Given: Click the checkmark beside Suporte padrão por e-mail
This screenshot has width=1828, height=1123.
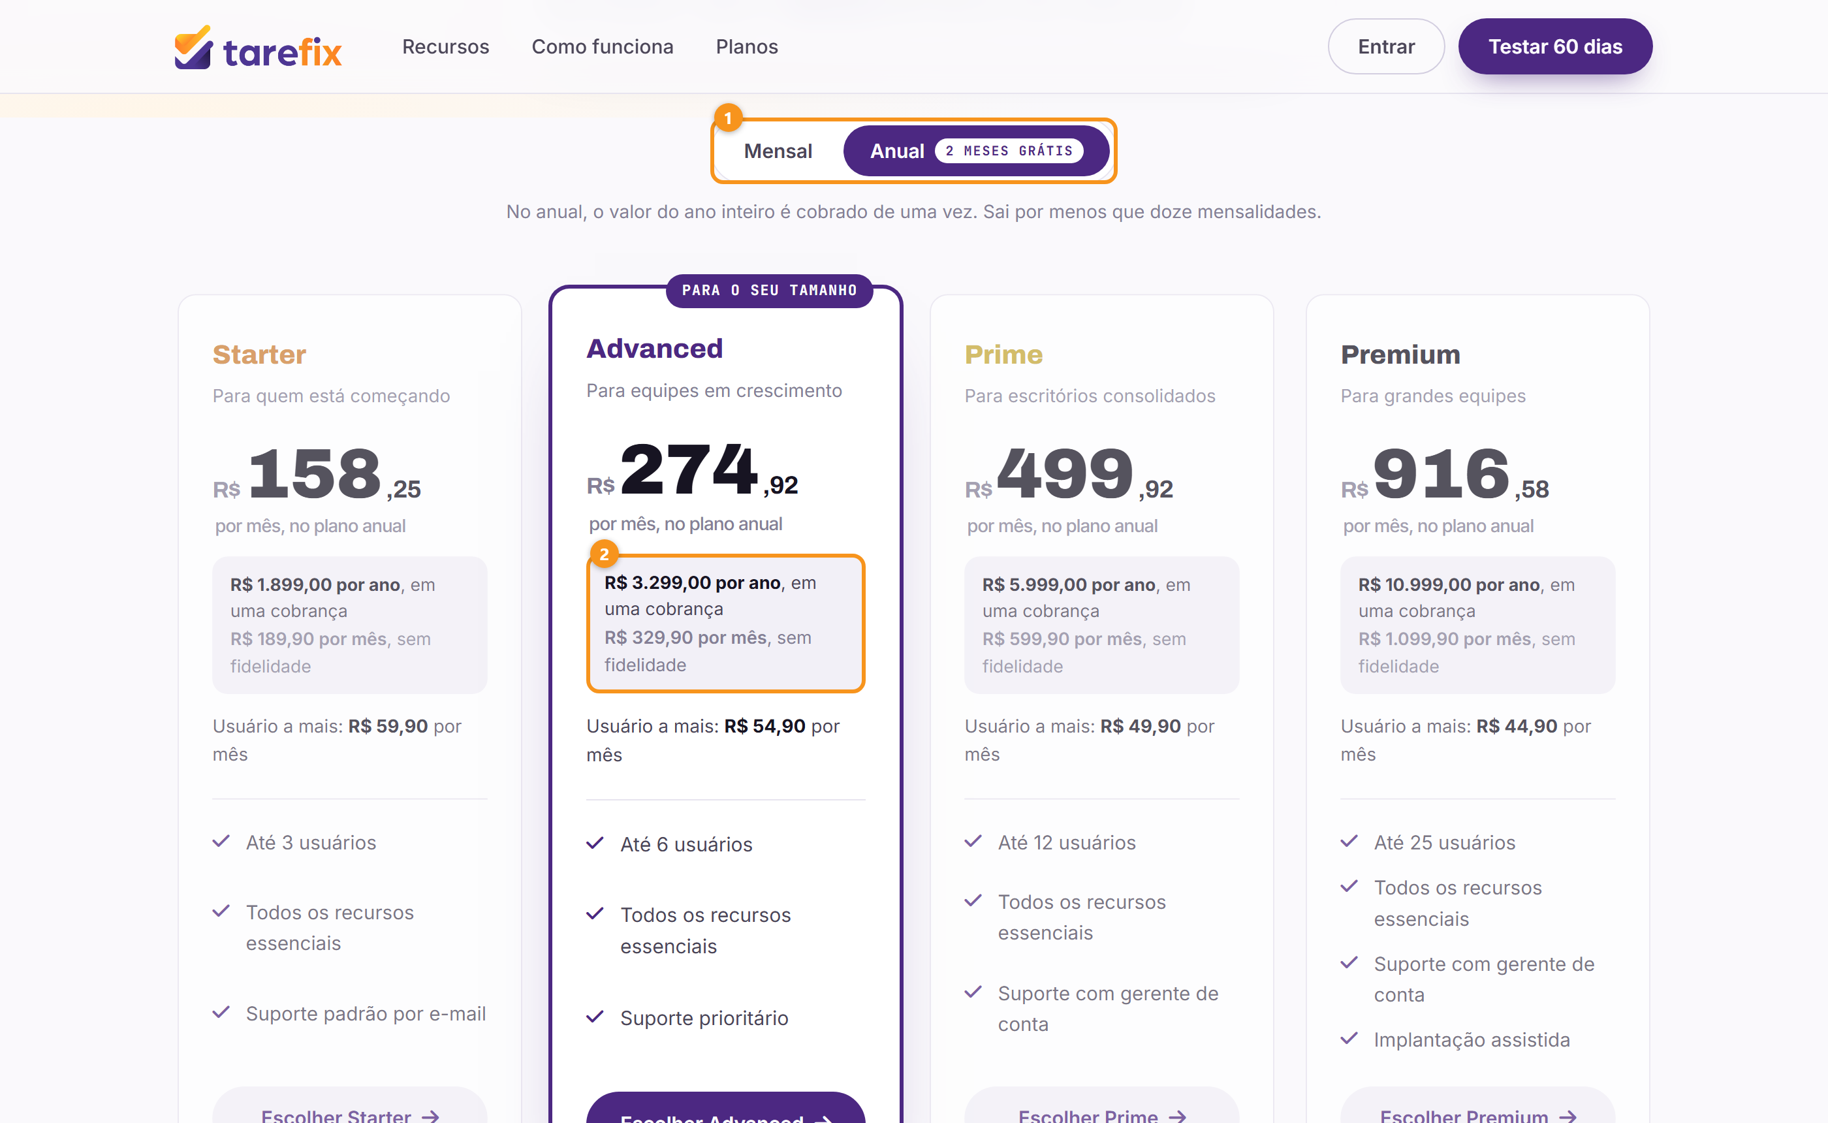Looking at the screenshot, I should point(221,1013).
